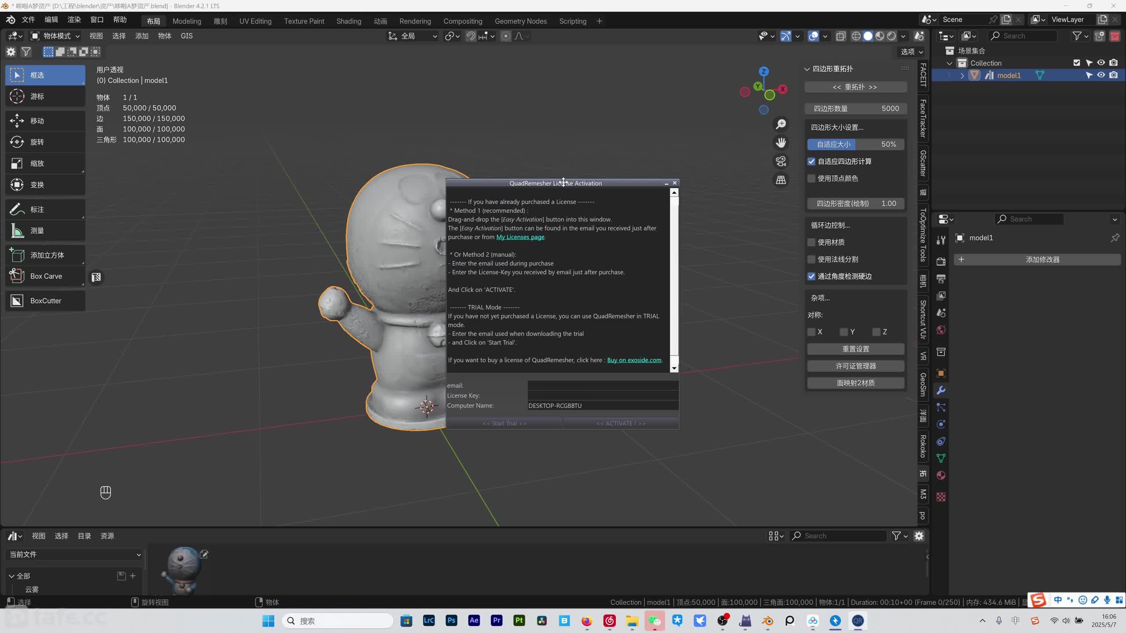Select the Cursor (游标) tool

click(45, 96)
